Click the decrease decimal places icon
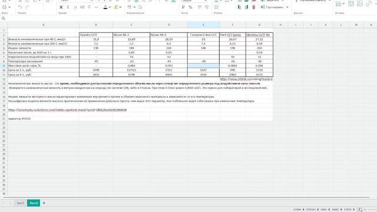The image size is (377, 212). pos(200,8)
